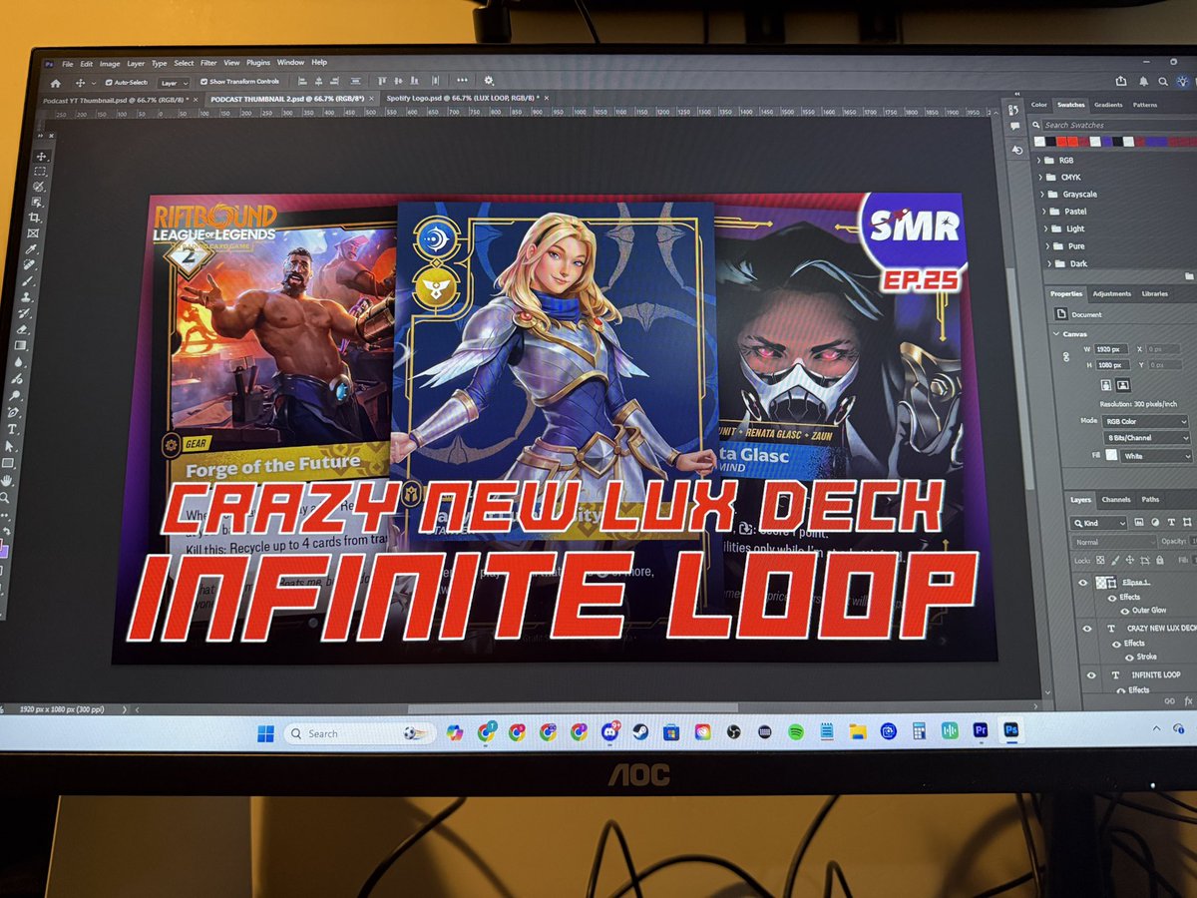The image size is (1197, 898).
Task: Hide the Ellipse 1 layer
Action: tap(1083, 583)
